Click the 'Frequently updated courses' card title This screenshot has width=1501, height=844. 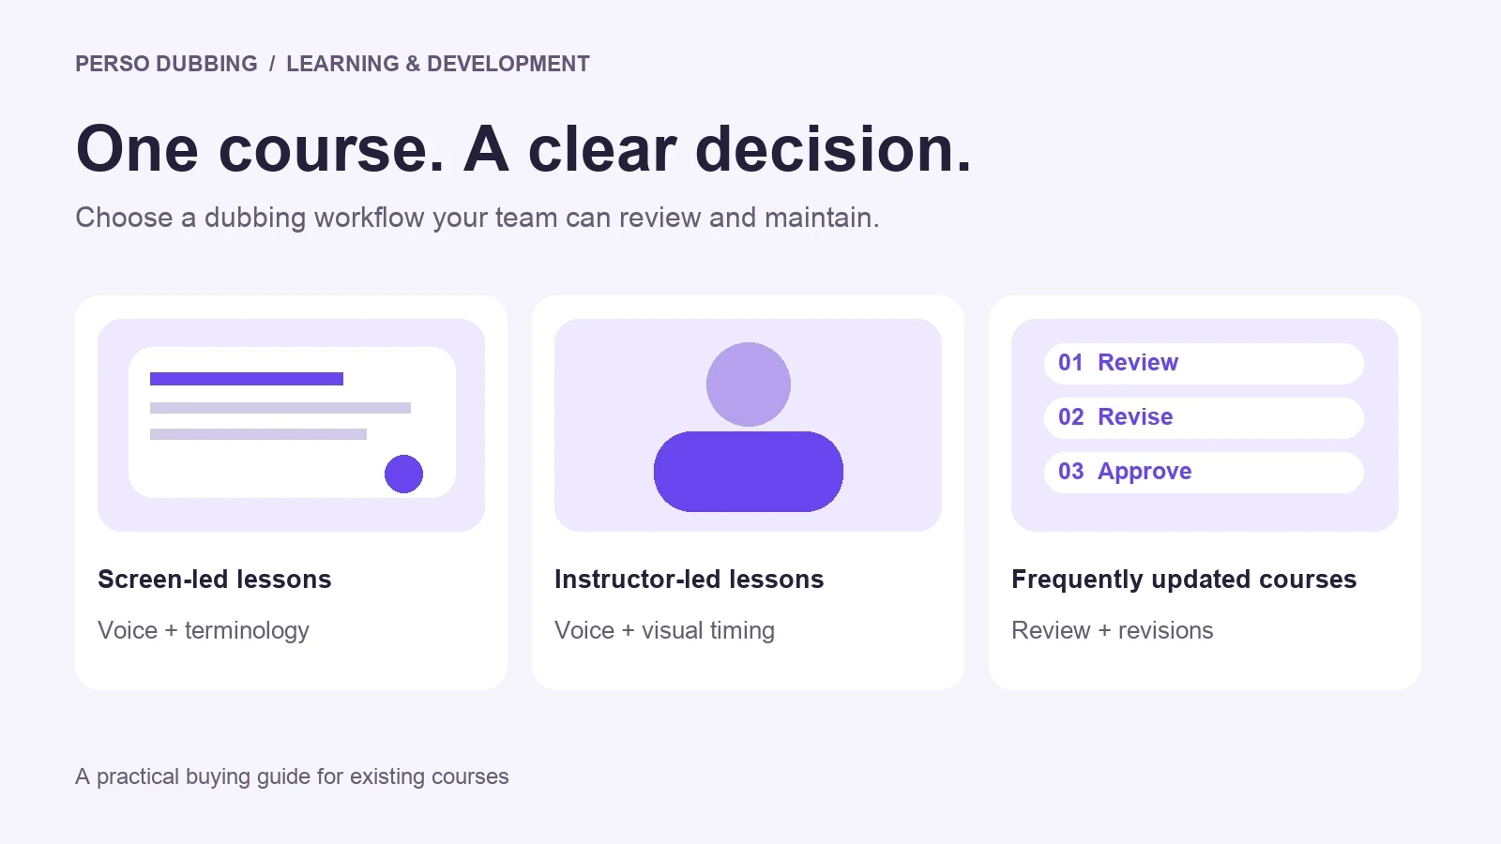coord(1184,580)
